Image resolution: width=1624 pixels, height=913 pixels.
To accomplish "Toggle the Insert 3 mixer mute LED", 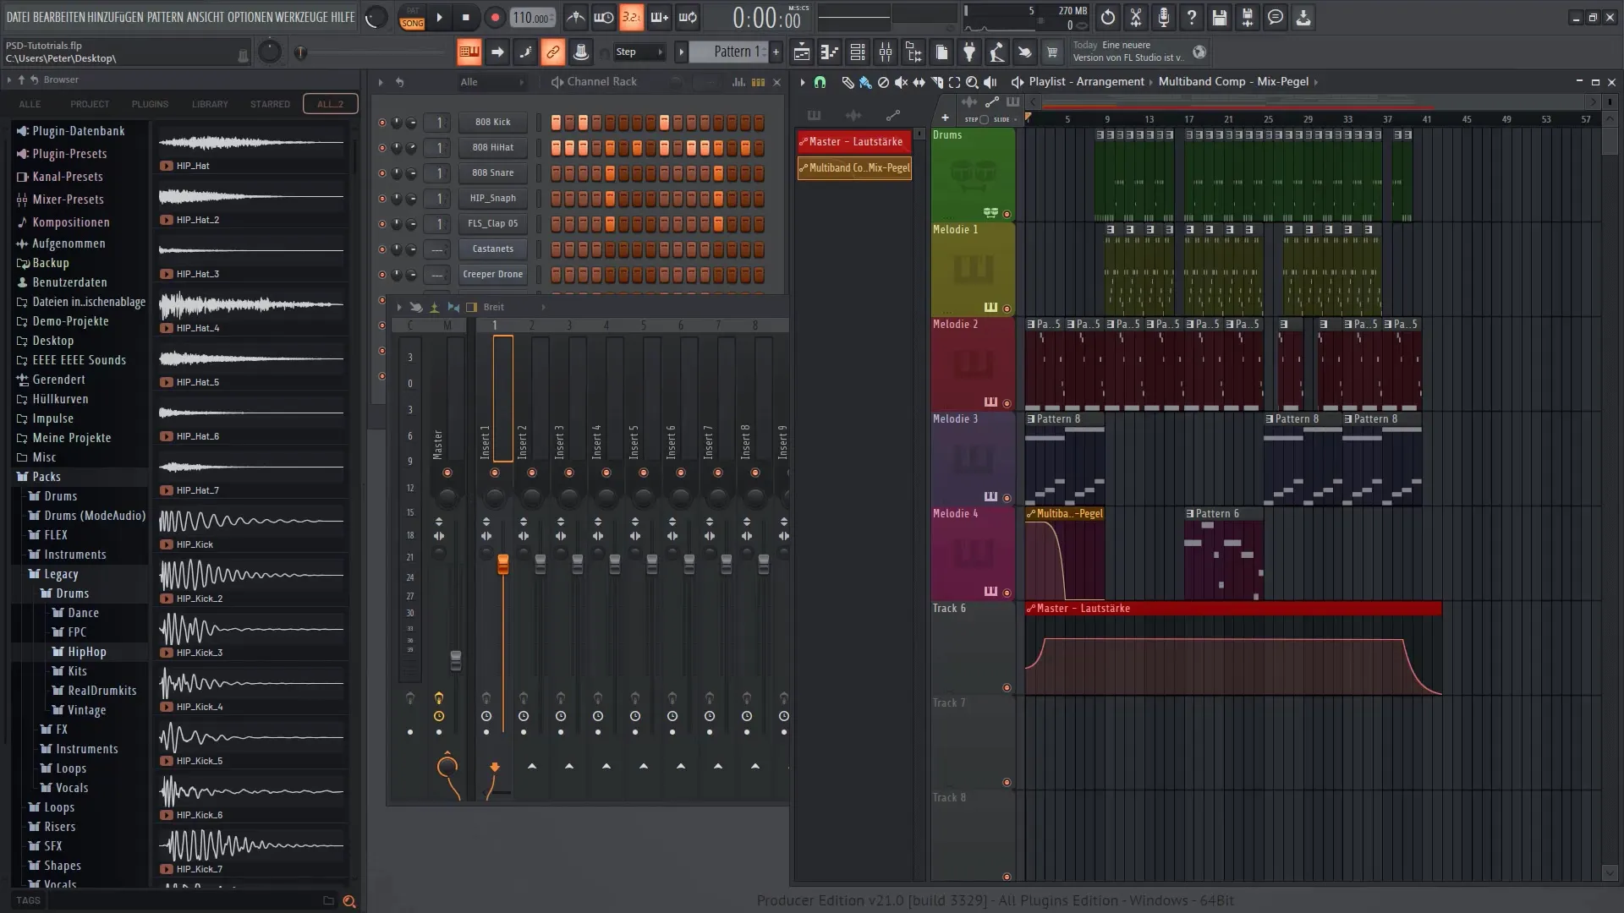I will coord(569,473).
